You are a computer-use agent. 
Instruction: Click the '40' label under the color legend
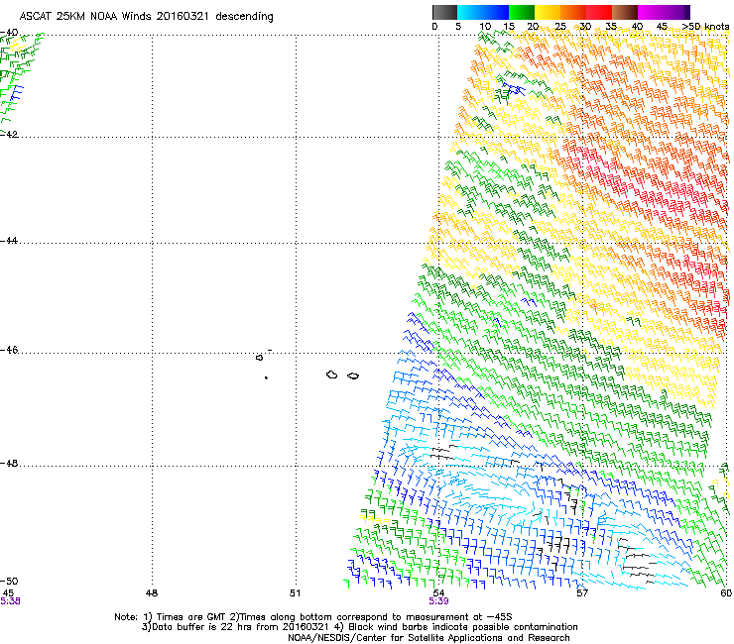637,26
